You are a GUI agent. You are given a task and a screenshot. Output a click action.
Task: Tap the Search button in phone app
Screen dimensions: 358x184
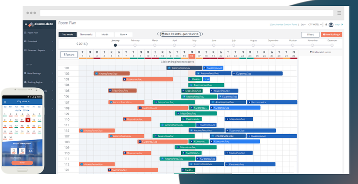[x=22, y=163]
